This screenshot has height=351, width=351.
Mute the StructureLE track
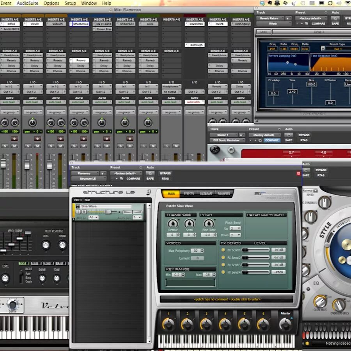[x=84, y=146]
